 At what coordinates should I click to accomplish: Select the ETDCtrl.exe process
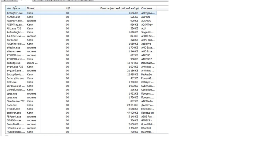(81, 109)
